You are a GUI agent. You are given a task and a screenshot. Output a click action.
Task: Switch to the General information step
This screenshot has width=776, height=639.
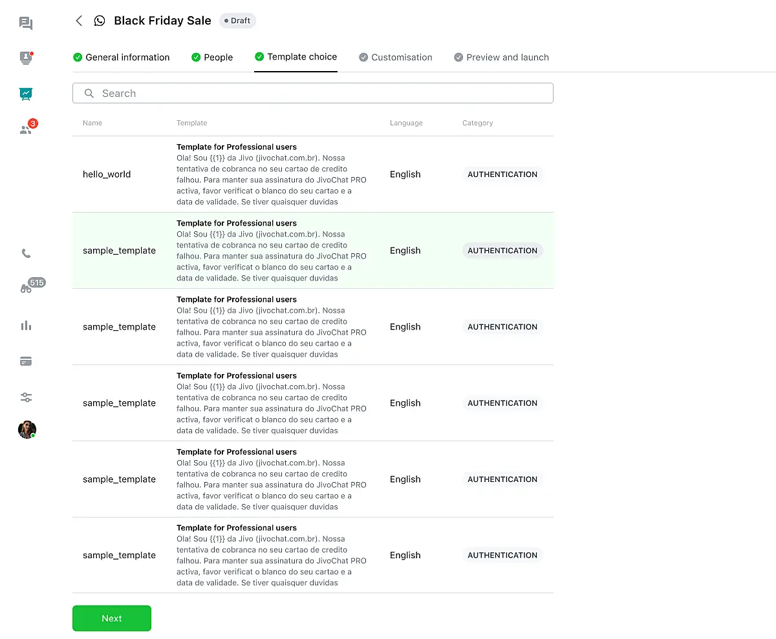click(x=122, y=58)
